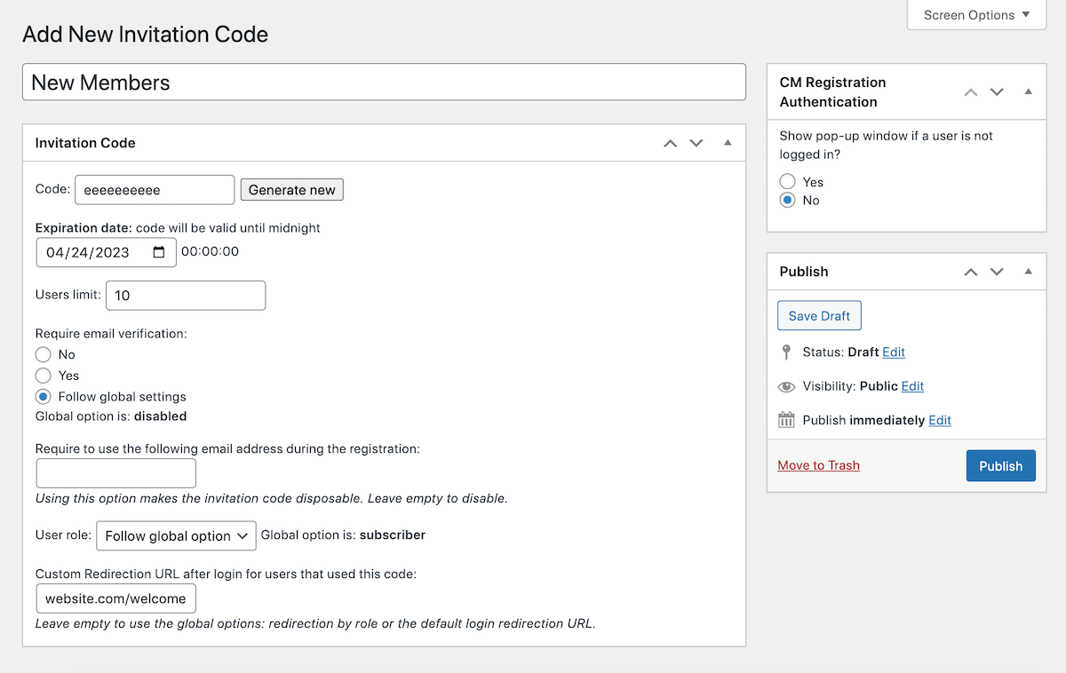This screenshot has height=673, width=1066.
Task: Open the User role dropdown
Action: tap(176, 536)
